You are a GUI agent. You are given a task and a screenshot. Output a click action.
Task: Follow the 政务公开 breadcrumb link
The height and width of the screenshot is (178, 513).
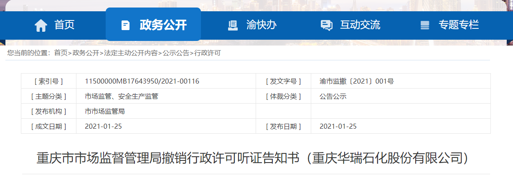pyautogui.click(x=86, y=53)
